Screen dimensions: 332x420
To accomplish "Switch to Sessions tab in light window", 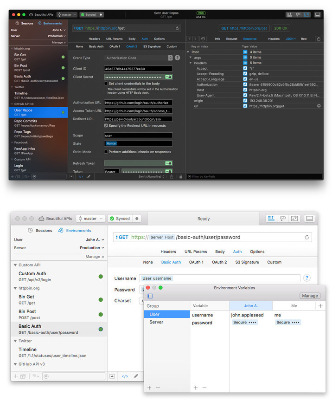I will 40,230.
